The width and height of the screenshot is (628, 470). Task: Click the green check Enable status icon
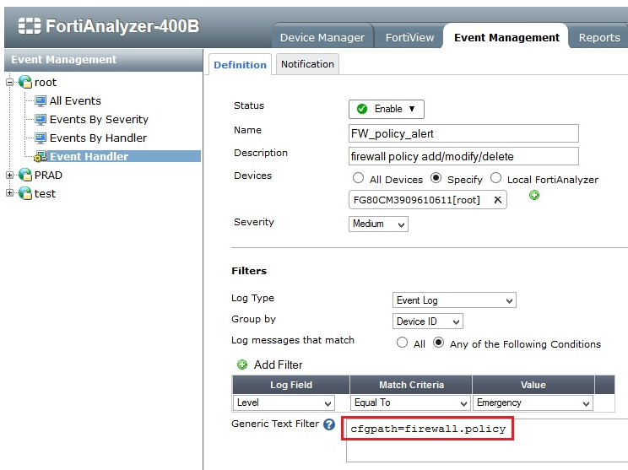362,109
